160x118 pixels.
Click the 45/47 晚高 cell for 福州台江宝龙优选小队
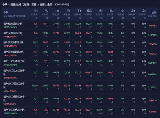point(88,73)
